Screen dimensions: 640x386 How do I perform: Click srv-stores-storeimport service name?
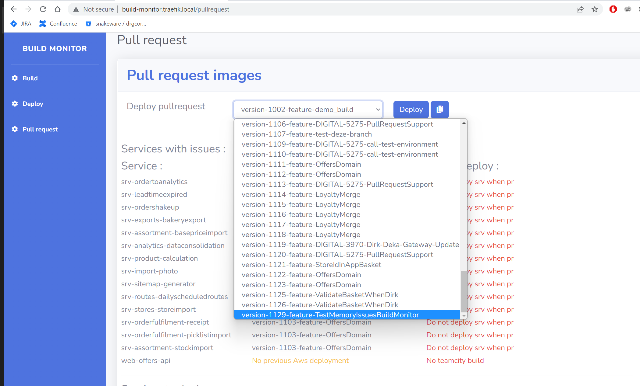click(x=158, y=309)
